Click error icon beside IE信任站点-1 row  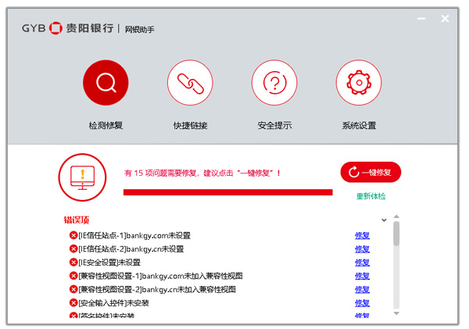tap(73, 235)
